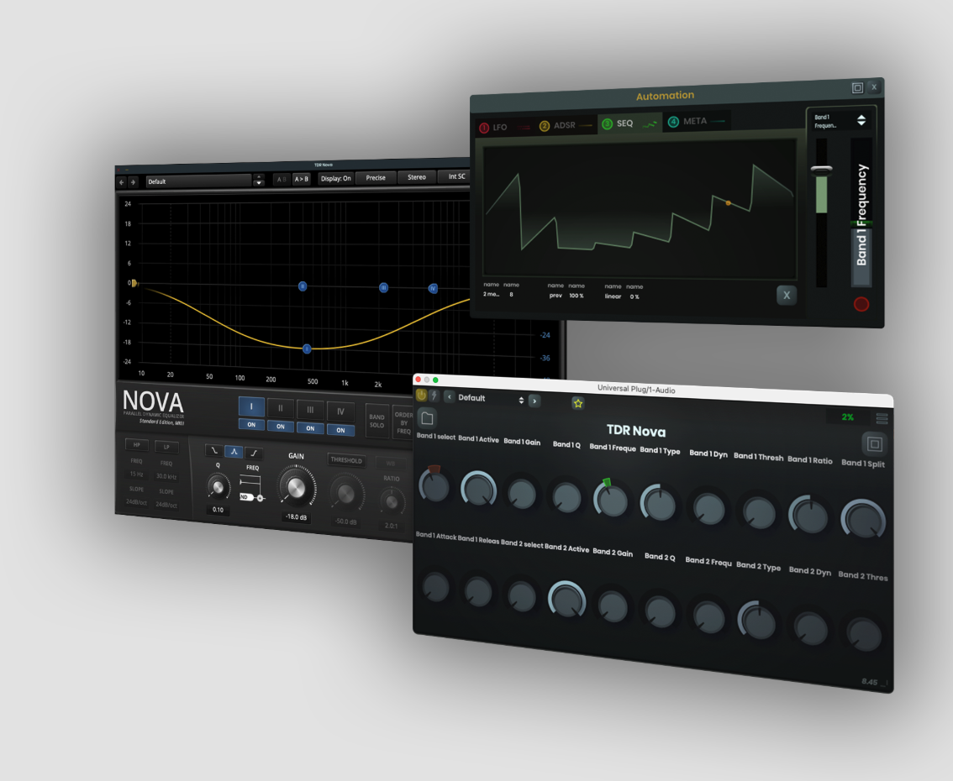Select the bell filter shape icon
This screenshot has width=953, height=781.
[234, 452]
